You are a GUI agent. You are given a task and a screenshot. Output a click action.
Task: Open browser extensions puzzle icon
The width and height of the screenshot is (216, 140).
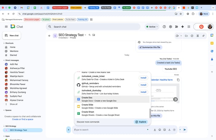pyautogui.click(x=193, y=14)
